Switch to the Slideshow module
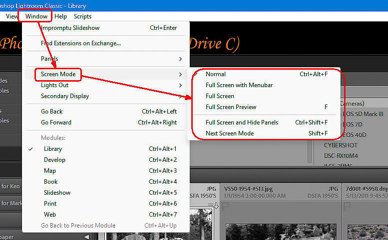The width and height of the screenshot is (388, 240). [106, 193]
